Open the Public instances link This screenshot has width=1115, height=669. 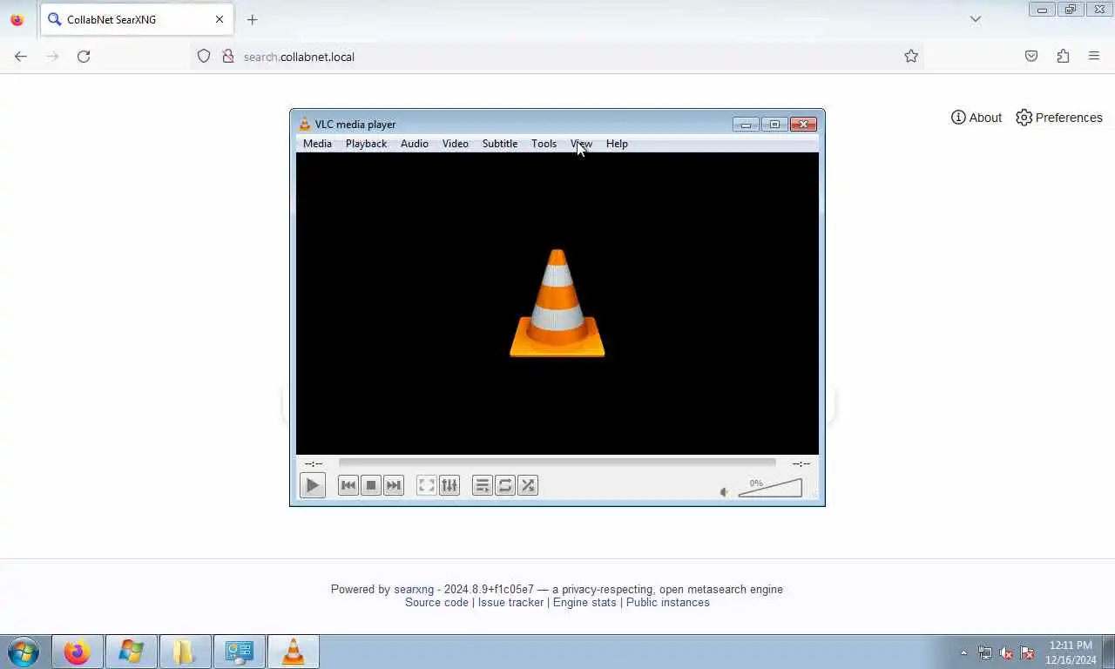(668, 603)
